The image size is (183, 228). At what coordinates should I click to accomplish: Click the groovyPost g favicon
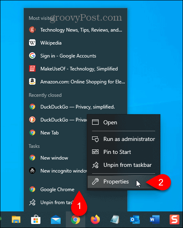pos(32,30)
